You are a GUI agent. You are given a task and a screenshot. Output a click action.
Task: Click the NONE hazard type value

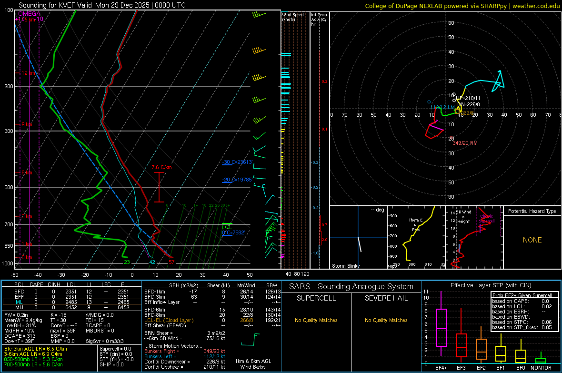(532, 240)
